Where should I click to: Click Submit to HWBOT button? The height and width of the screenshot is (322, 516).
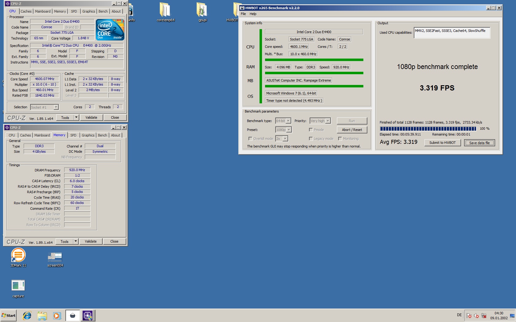pyautogui.click(x=442, y=143)
